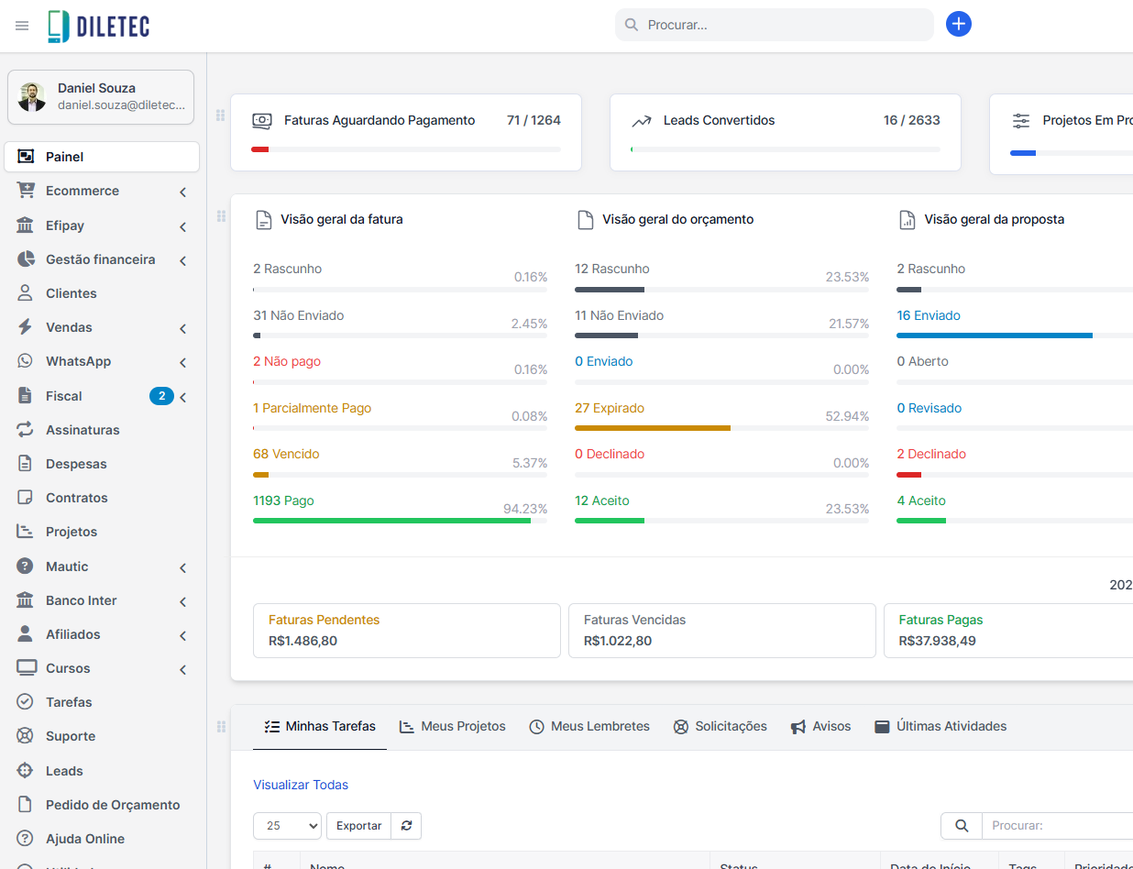Screen dimensions: 1133x869
Task: Switch to Meus Lembretes tab
Action: click(589, 726)
